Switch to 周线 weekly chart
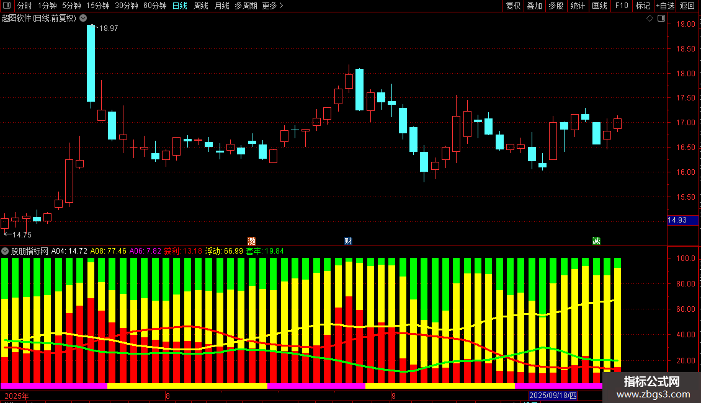Image resolution: width=701 pixels, height=403 pixels. click(x=201, y=6)
